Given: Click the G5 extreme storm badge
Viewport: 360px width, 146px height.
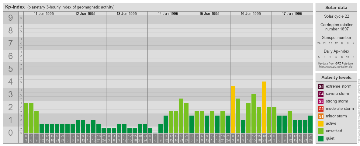Looking at the screenshot, I should click(321, 86).
